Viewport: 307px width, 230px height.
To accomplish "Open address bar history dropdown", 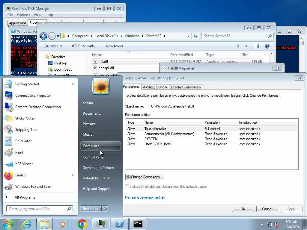I will coord(189,36).
